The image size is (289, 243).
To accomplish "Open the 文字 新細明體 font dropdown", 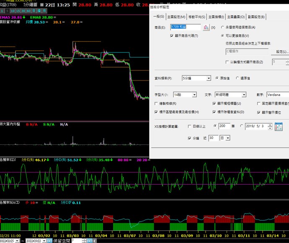I will [x=243, y=95].
